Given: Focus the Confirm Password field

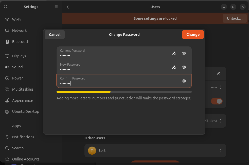Looking at the screenshot, I should (x=124, y=81).
